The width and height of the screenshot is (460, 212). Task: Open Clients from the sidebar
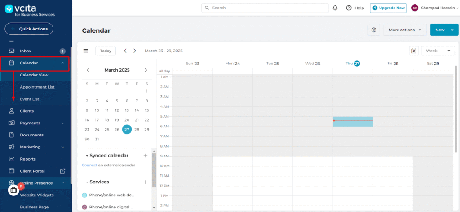[x=27, y=111]
